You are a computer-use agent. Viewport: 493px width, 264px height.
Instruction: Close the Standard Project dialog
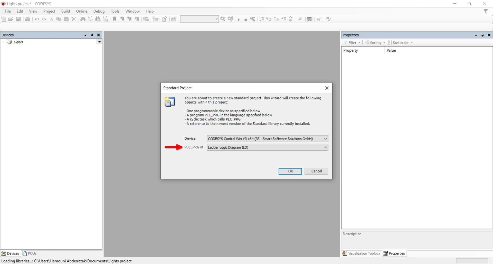327,88
